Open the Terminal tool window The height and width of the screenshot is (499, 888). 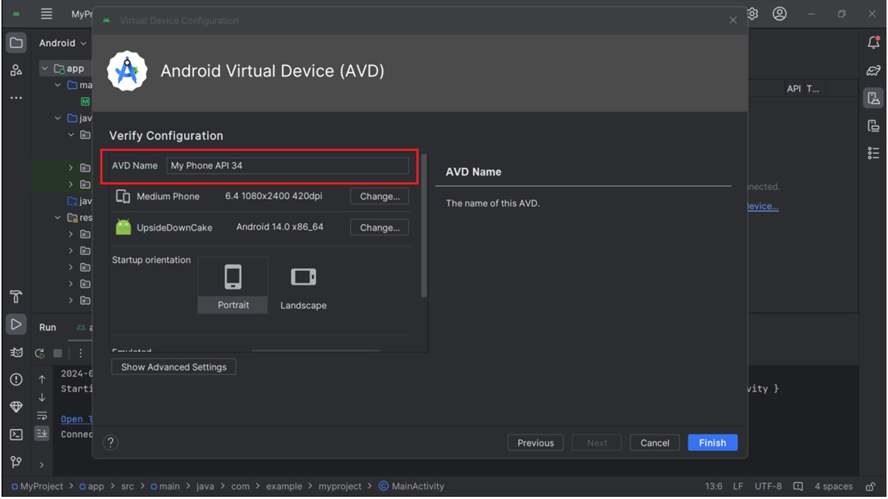coord(16,435)
